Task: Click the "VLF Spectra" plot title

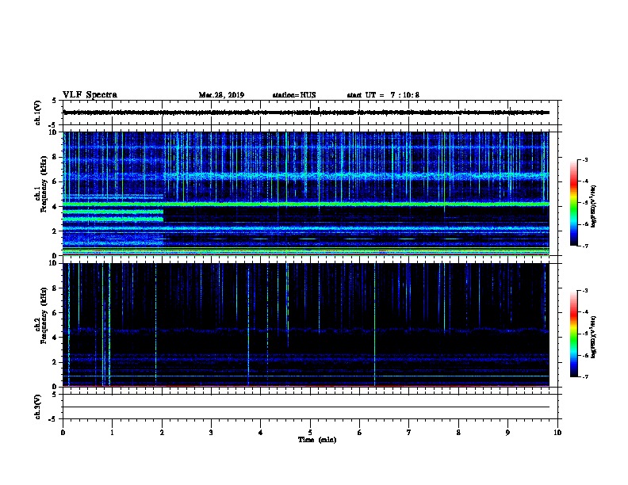Action: (x=90, y=95)
